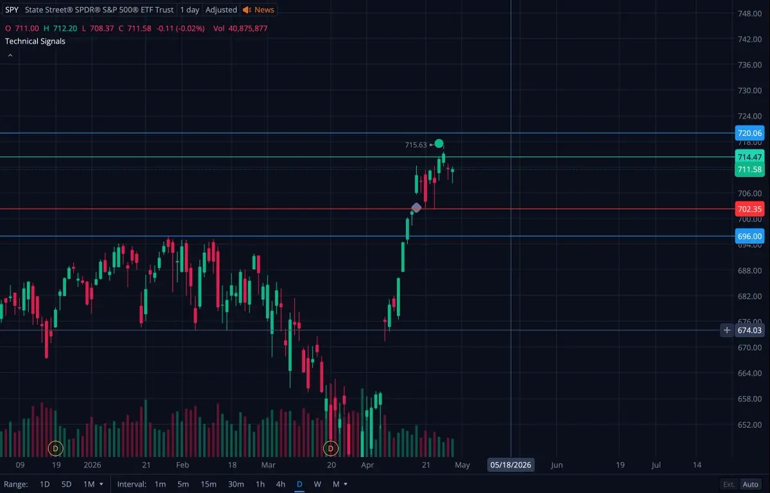Click the purple diamond signal marker
This screenshot has height=493, width=770.
click(416, 208)
